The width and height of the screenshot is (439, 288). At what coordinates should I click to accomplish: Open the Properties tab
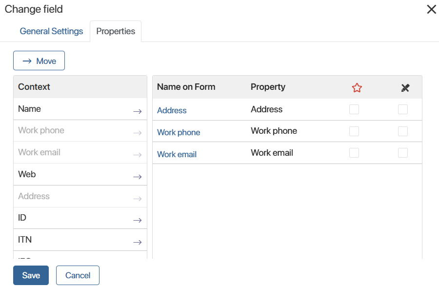tap(115, 31)
